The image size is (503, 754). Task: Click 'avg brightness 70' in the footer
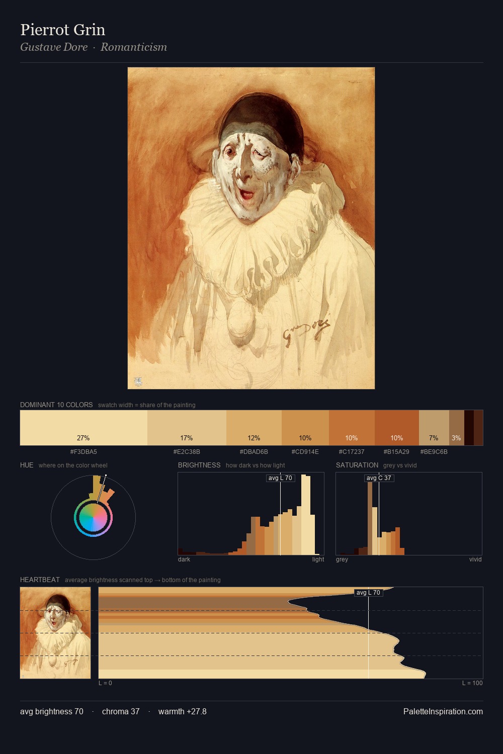pyautogui.click(x=52, y=711)
